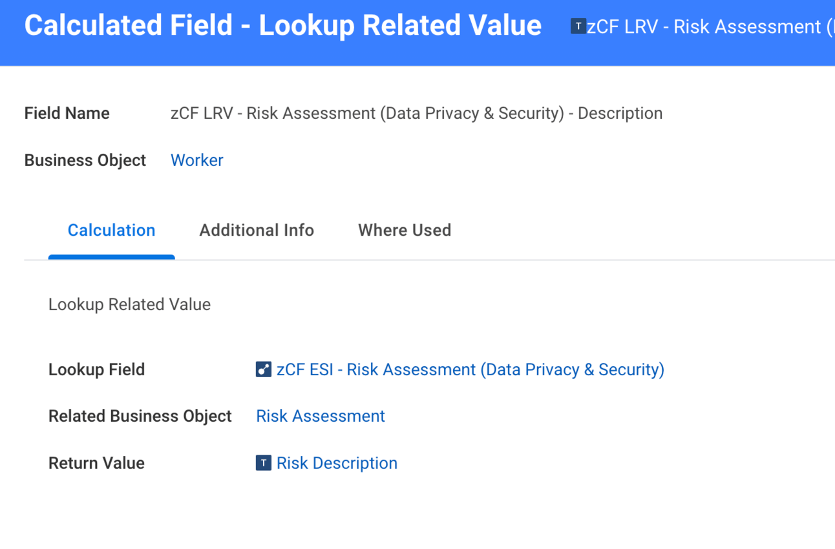Click the Related Business Object label
835x549 pixels.
pos(140,416)
